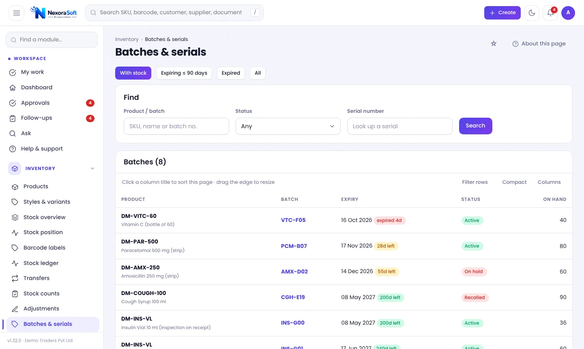Open My work in the sidebar
This screenshot has height=349, width=584.
pyautogui.click(x=52, y=72)
